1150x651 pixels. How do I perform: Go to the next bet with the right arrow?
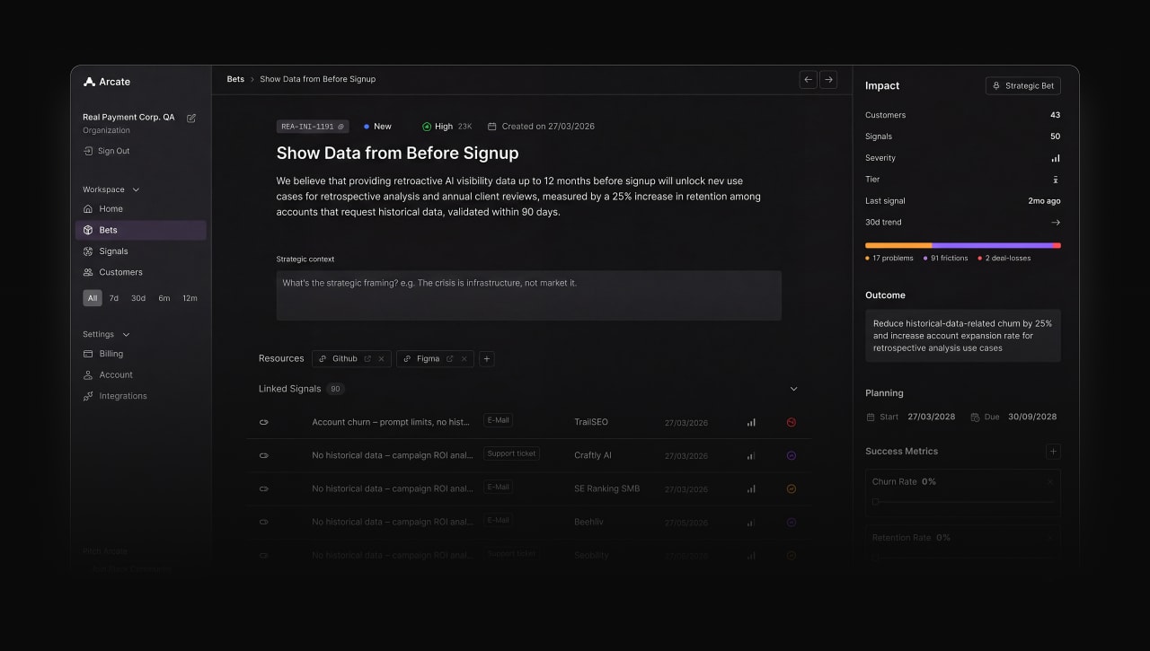coord(828,80)
